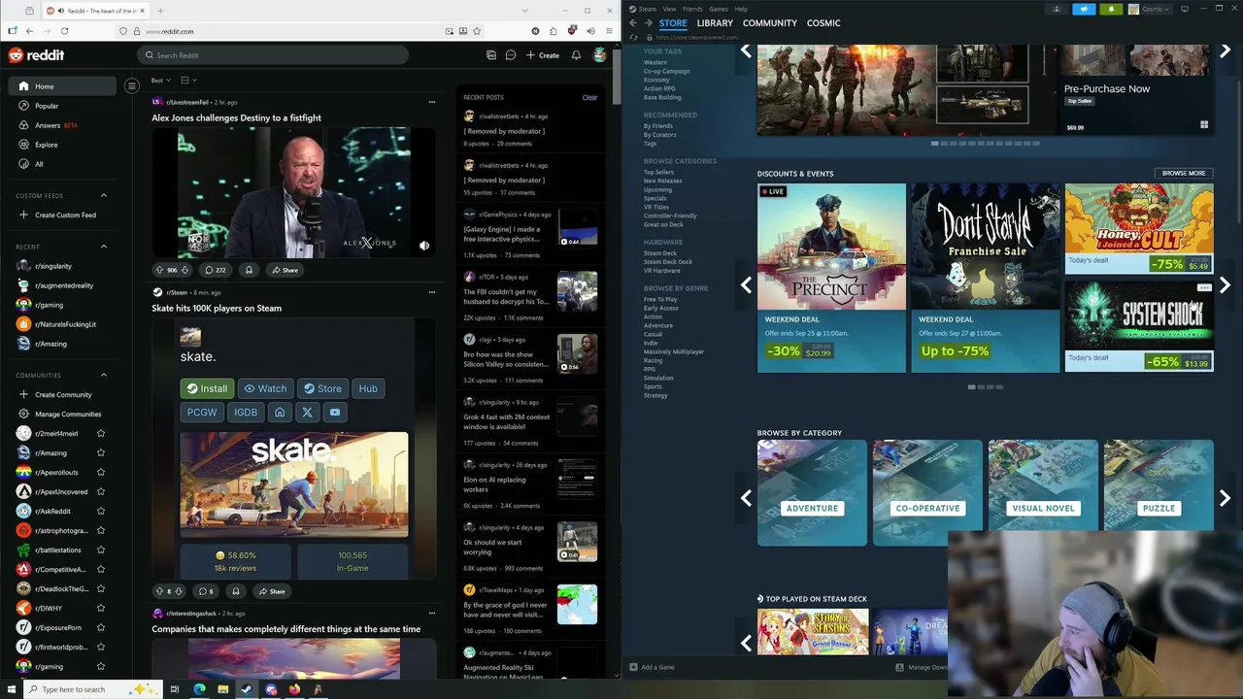The height and width of the screenshot is (699, 1243).
Task: Share the Alex Jones post
Action: click(285, 270)
